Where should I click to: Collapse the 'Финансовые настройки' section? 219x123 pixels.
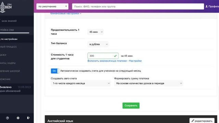pos(66,13)
